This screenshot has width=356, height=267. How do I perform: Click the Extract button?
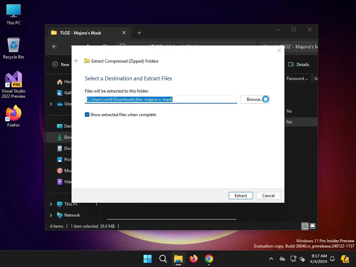tap(241, 195)
